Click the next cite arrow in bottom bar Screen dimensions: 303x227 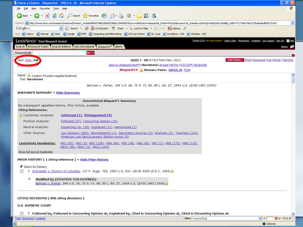pyautogui.click(x=290, y=218)
